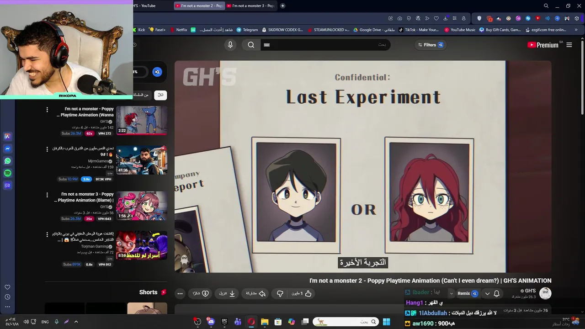The height and width of the screenshot is (329, 585).
Task: Open the YouTube Premium logo link
Action: (x=543, y=45)
